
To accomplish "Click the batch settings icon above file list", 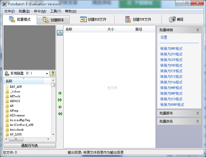I will [x=60, y=33].
